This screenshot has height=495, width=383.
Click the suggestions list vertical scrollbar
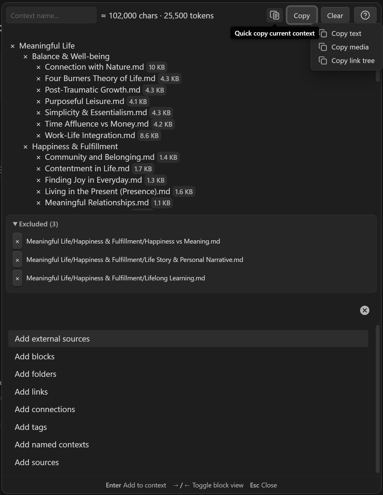pyautogui.click(x=378, y=398)
